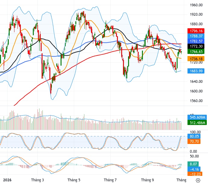Click the orange -12.23 signal value label
The height and width of the screenshot is (184, 208).
[195, 174]
